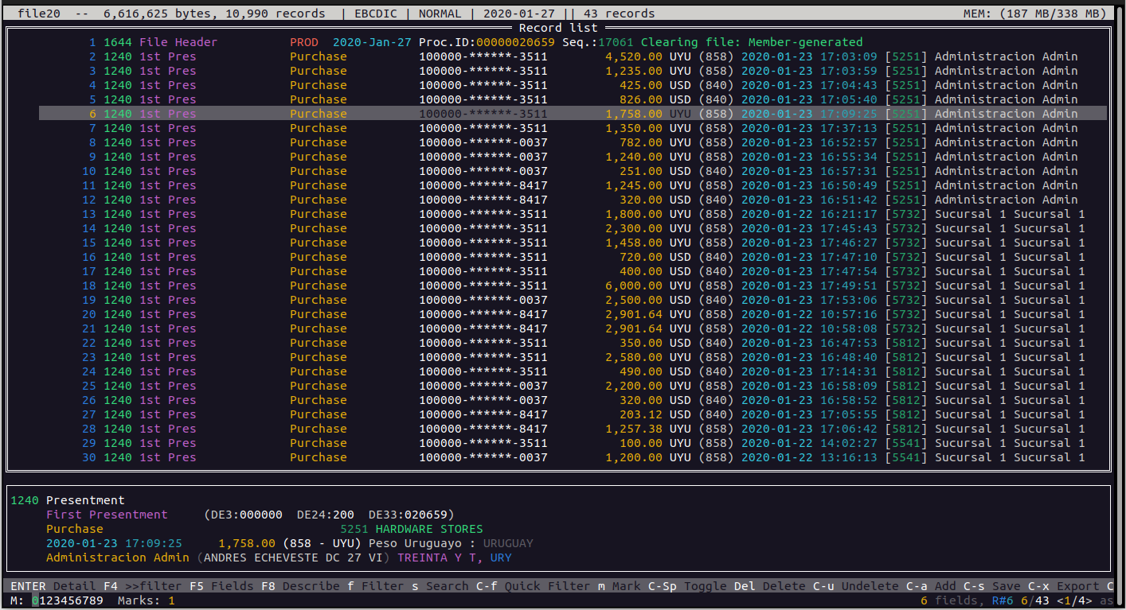Click the C-Sp Toggle shortcut
Screen dimensions: 1126x610
pyautogui.click(x=690, y=586)
